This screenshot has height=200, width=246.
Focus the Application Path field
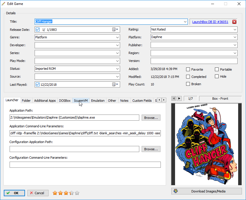(x=74, y=118)
